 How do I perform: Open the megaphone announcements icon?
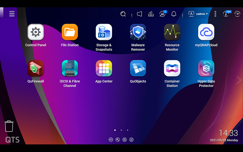tap(139, 14)
